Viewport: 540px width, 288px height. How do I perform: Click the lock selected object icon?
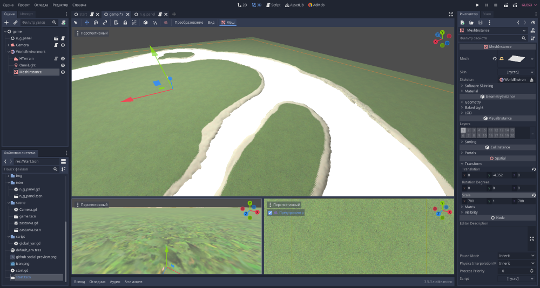[x=125, y=23]
